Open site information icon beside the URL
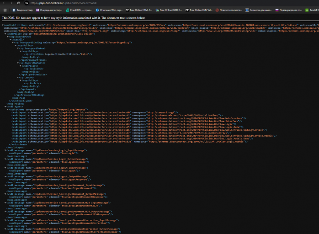This screenshot has height=234, width=319. (x=27, y=3)
